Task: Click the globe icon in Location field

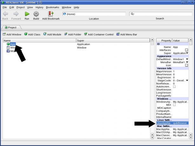Action: [x=64, y=14]
